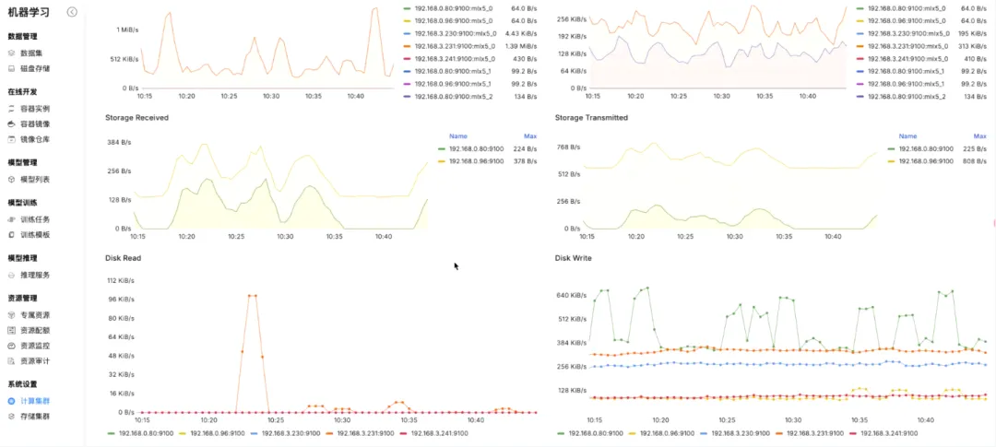Image resolution: width=996 pixels, height=447 pixels.
Task: Open 资源监控 in the sidebar menu
Action: click(x=35, y=345)
